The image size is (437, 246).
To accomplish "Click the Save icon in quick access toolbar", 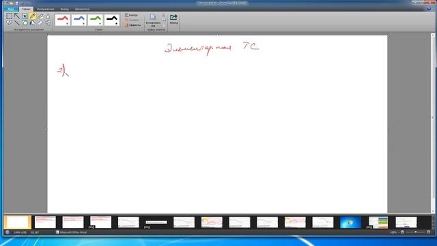I will pyautogui.click(x=16, y=3).
